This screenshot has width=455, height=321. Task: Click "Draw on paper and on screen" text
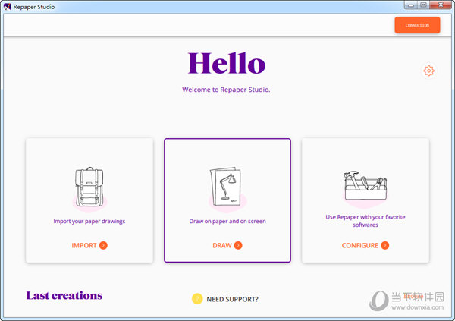[227, 221]
